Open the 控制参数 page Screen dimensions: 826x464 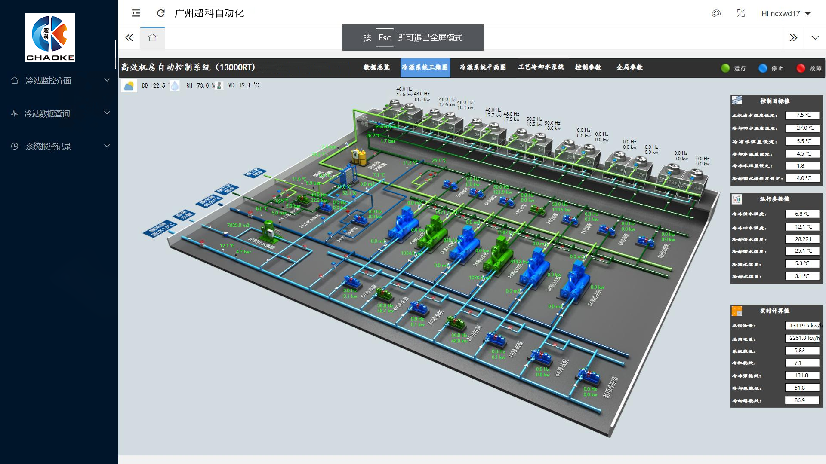pyautogui.click(x=588, y=67)
